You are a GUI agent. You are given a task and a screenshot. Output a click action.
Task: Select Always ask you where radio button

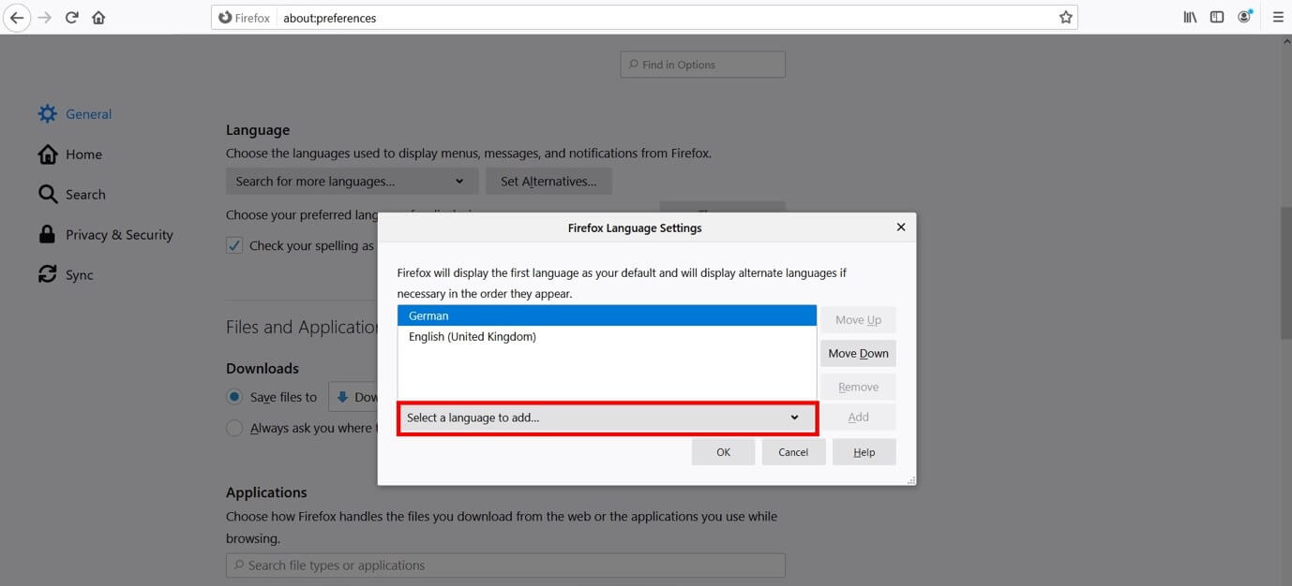click(x=234, y=428)
